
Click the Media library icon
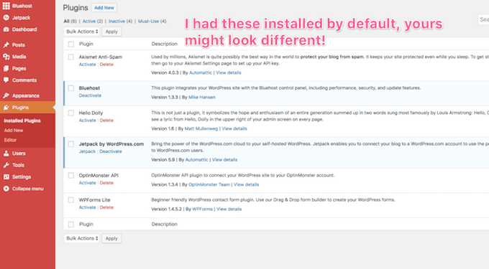[x=6, y=57]
